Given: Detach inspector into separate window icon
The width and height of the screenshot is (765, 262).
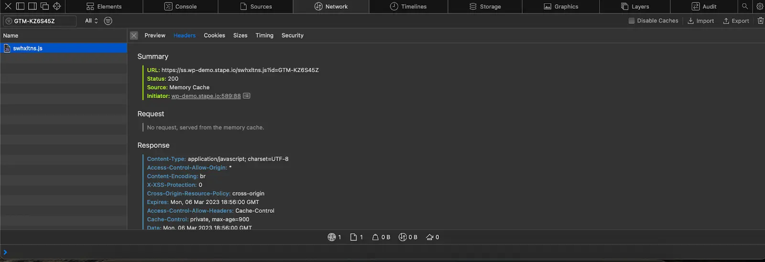Looking at the screenshot, I should click(44, 6).
